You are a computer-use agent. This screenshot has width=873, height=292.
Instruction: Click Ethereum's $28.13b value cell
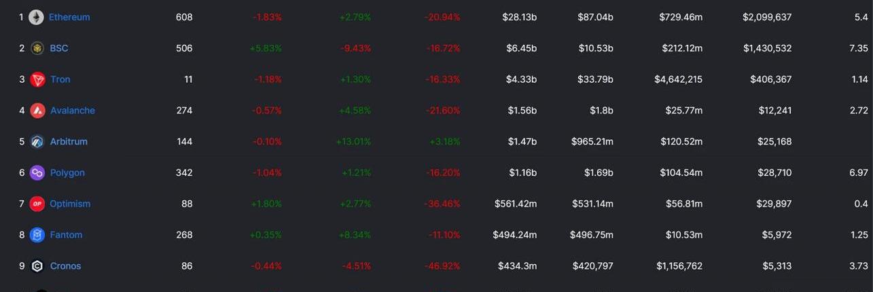pyautogui.click(x=522, y=17)
